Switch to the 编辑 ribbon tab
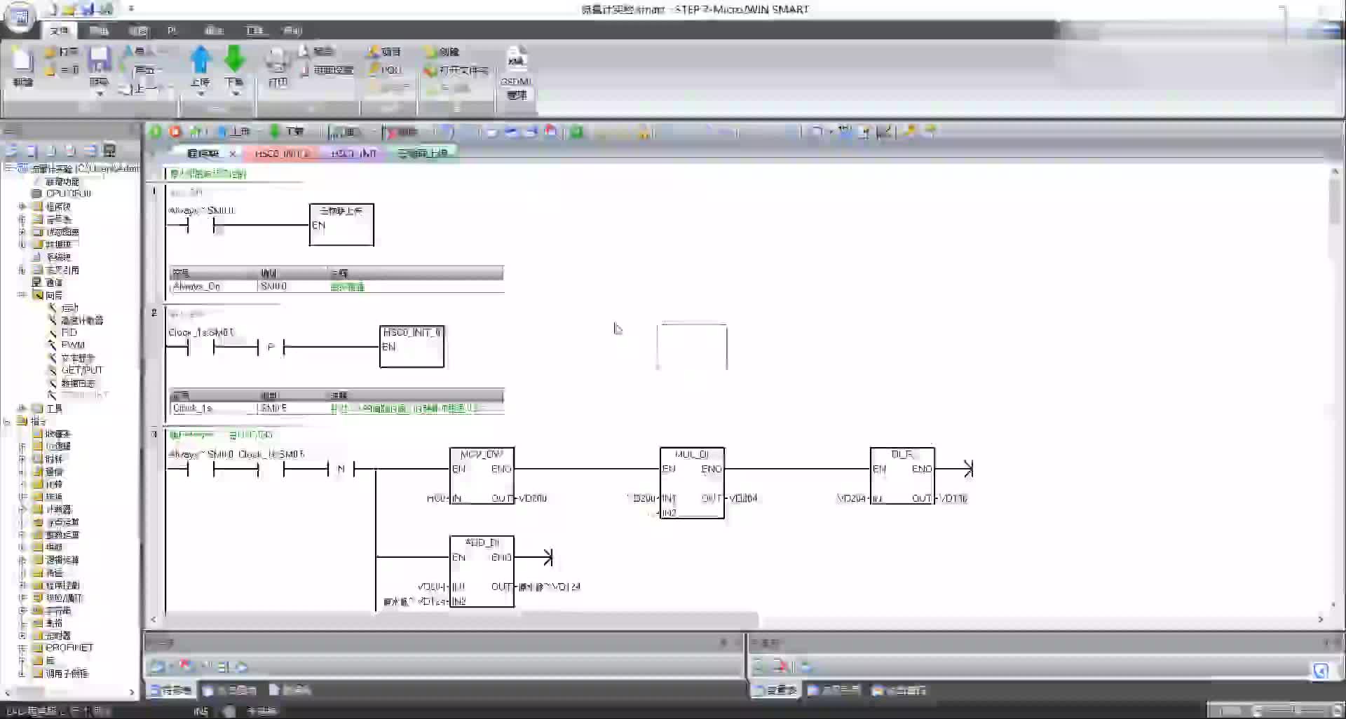 (99, 31)
